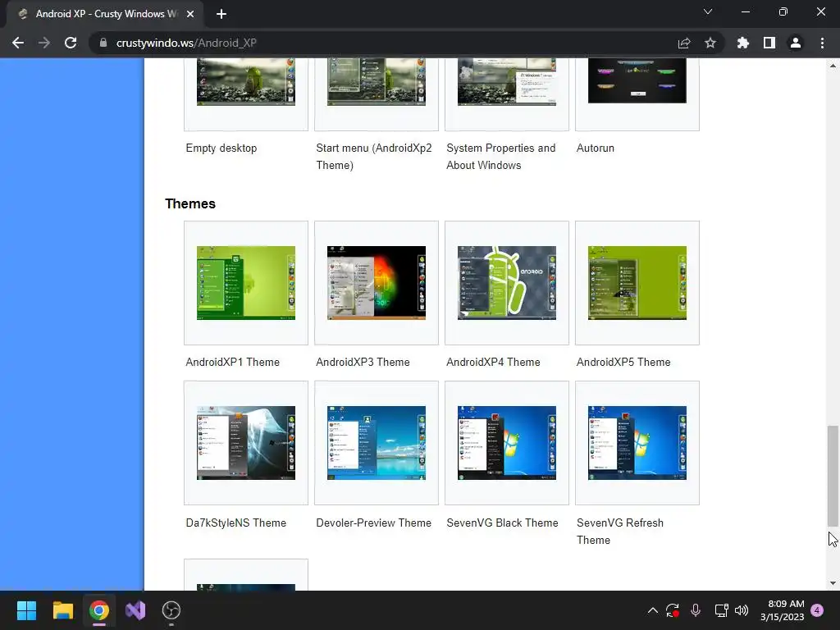Image resolution: width=840 pixels, height=630 pixels.
Task: Show hidden system tray icons
Action: tap(652, 610)
